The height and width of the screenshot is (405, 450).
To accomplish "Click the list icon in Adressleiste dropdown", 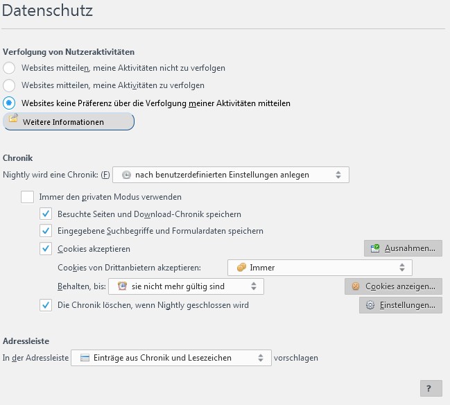I will click(x=85, y=358).
